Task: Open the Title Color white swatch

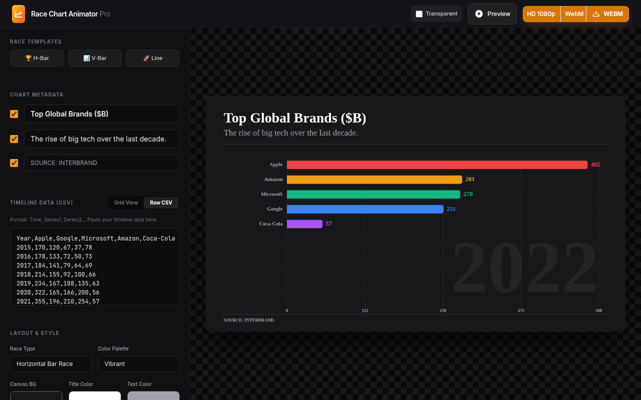Action: [95, 395]
